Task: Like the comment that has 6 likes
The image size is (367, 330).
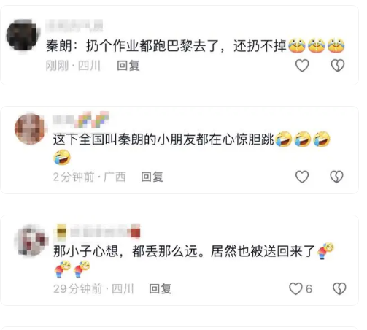Action: click(295, 288)
